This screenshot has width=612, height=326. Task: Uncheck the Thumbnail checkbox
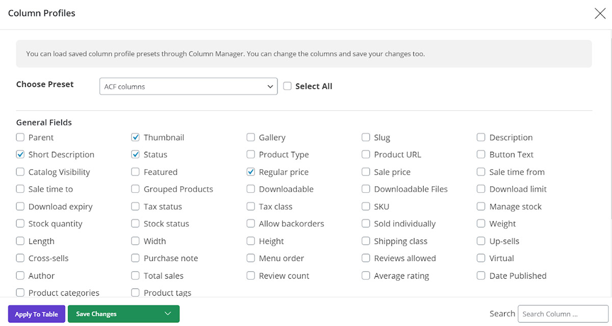pos(135,137)
